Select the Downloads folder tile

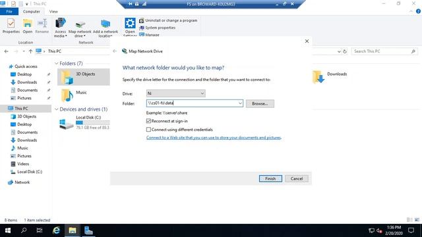tap(330, 77)
